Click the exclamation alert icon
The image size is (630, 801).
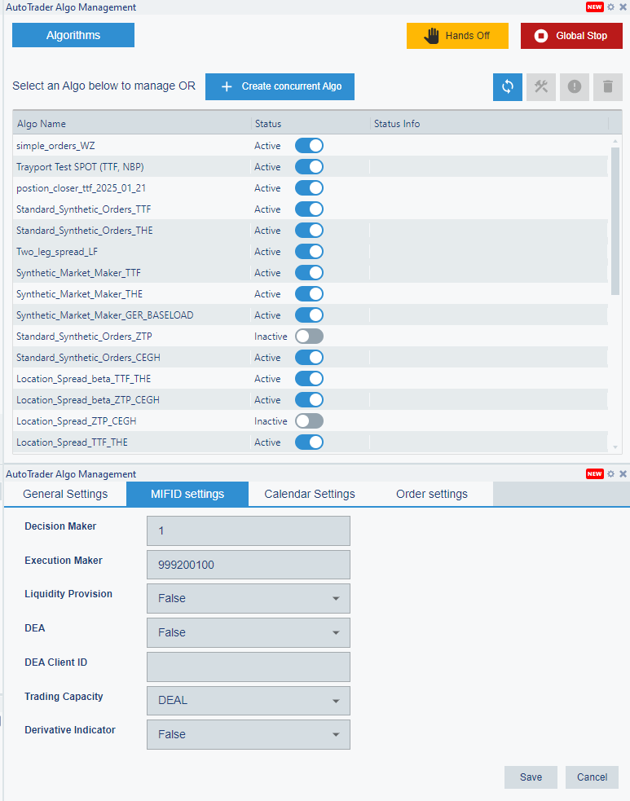(x=574, y=86)
